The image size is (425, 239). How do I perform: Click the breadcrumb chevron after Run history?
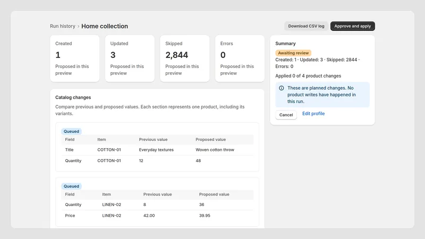click(x=78, y=26)
